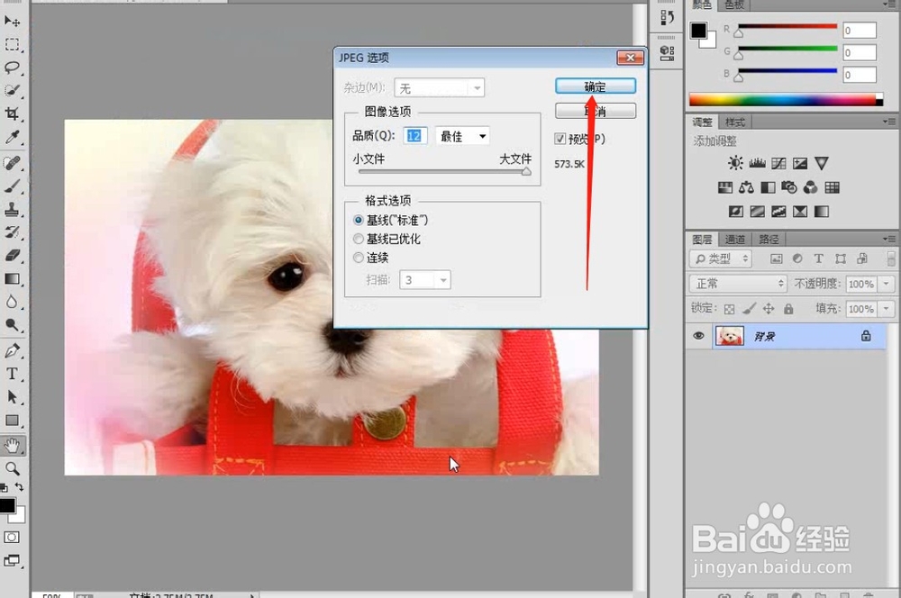Add a Threshold adjustment
This screenshot has width=901, height=598.
[x=778, y=212]
